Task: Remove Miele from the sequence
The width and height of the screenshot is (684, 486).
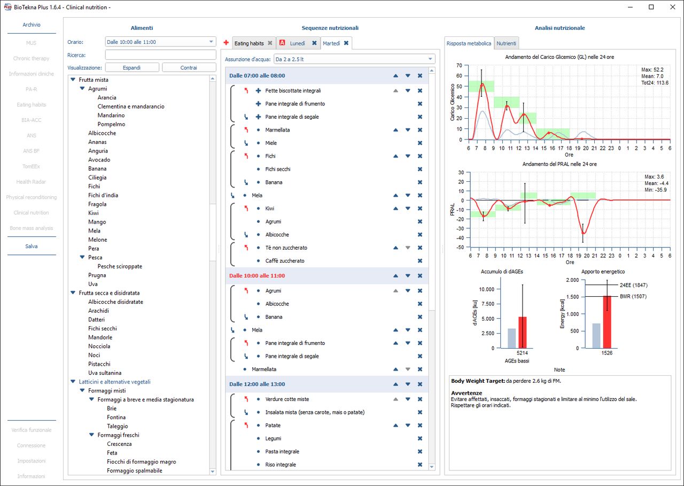Action: click(420, 143)
